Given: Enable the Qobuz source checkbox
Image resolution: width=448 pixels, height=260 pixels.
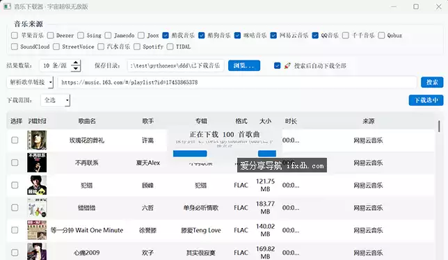Looking at the screenshot, I should [x=381, y=35].
